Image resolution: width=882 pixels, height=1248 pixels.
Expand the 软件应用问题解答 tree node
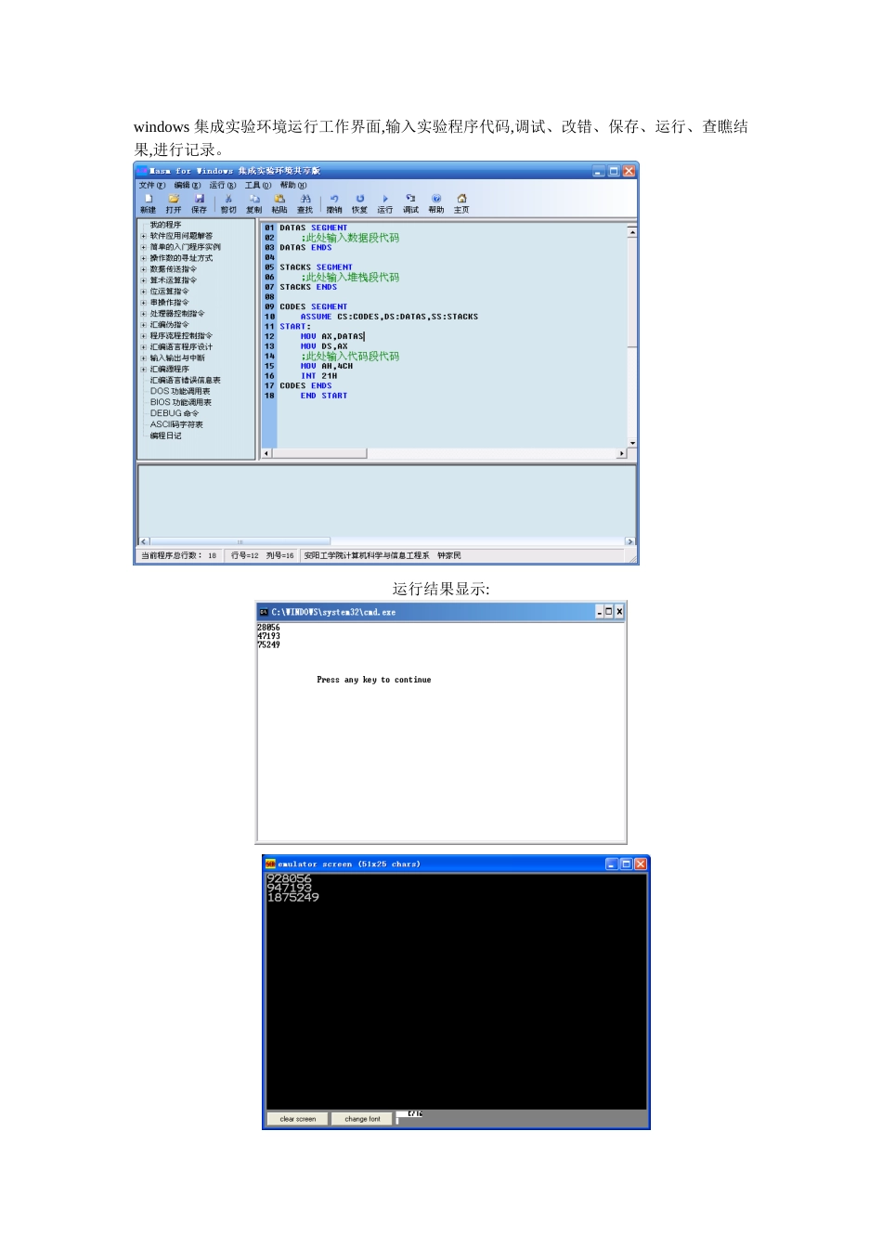coord(144,236)
